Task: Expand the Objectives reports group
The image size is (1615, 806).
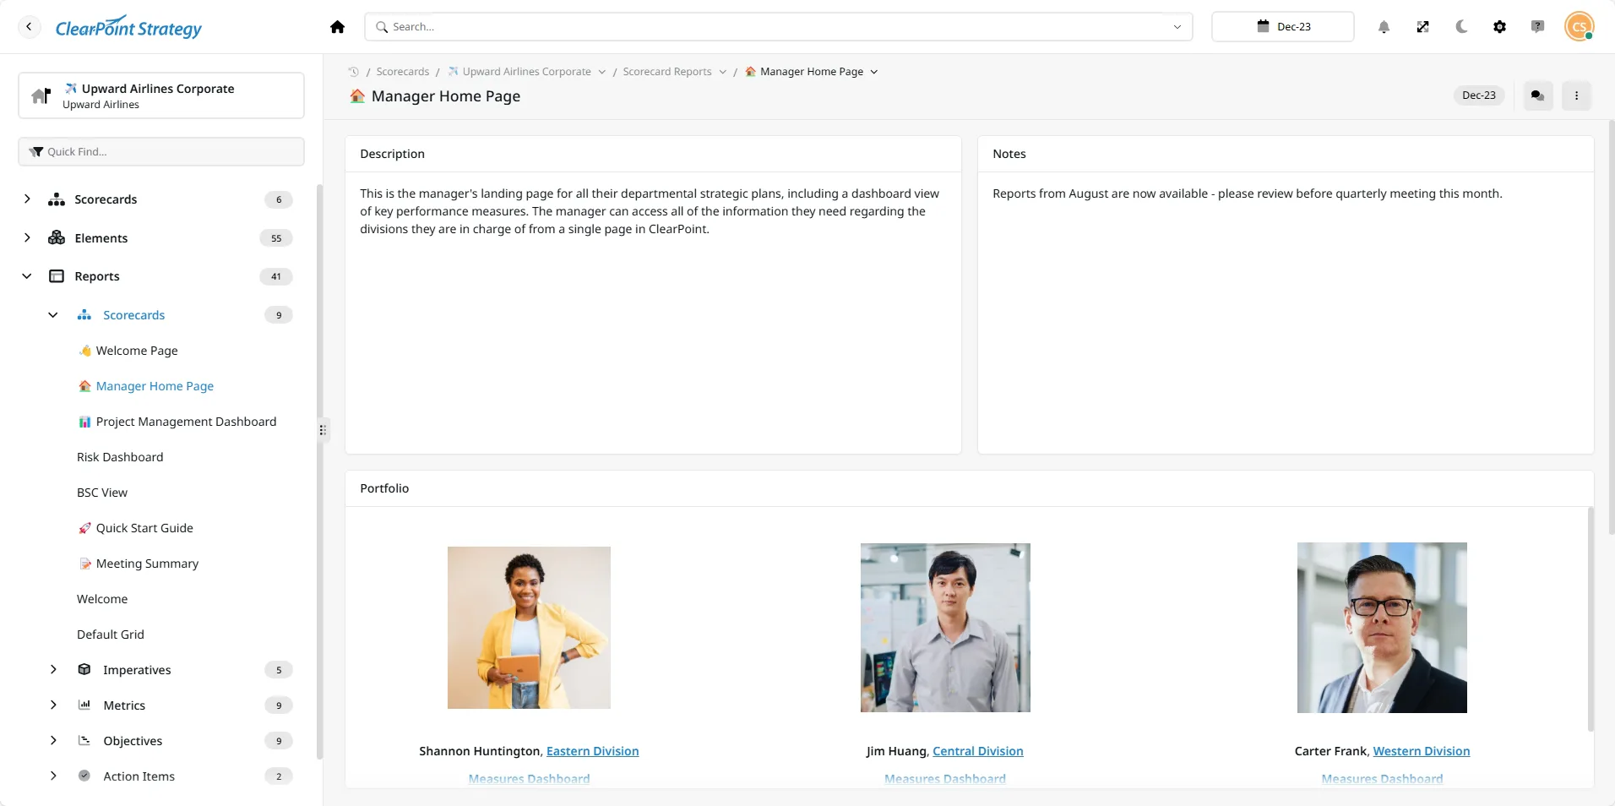Action: coord(53,741)
